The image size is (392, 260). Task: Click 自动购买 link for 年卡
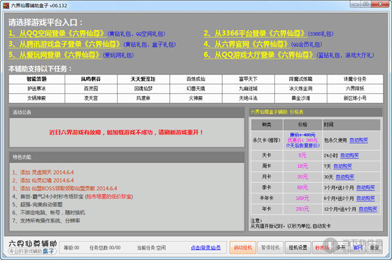click(368, 209)
